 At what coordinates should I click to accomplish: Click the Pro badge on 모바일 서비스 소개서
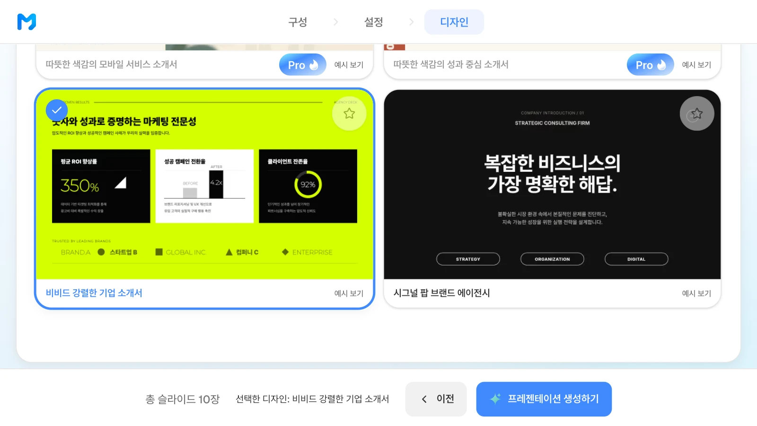click(303, 65)
